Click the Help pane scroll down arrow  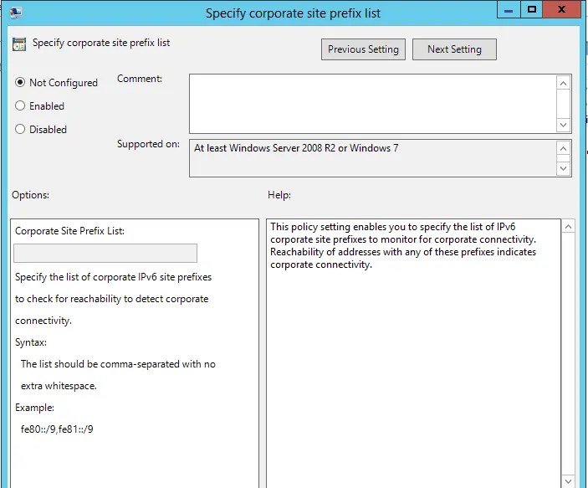click(x=568, y=480)
